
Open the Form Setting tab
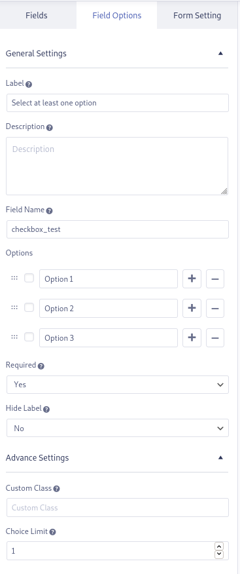coord(197,16)
